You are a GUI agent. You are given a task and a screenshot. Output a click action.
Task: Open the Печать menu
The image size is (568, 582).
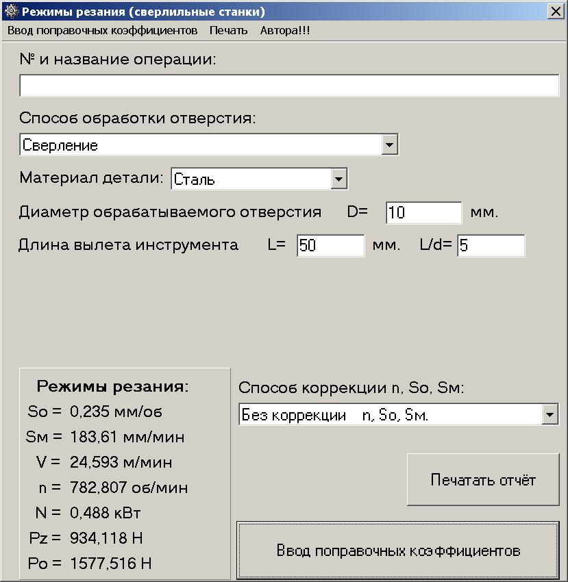point(229,31)
